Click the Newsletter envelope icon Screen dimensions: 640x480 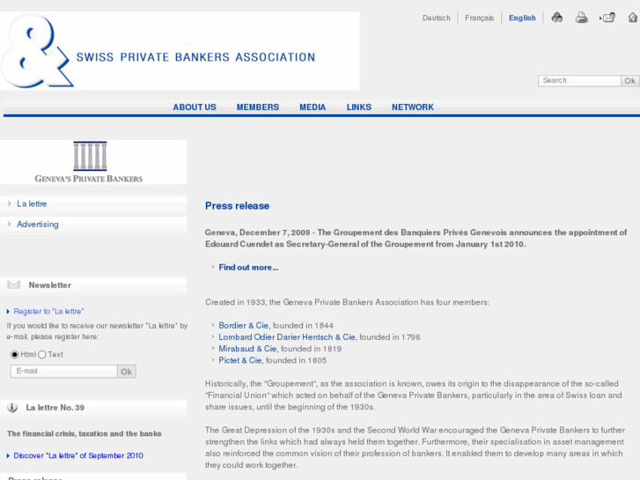pos(14,284)
